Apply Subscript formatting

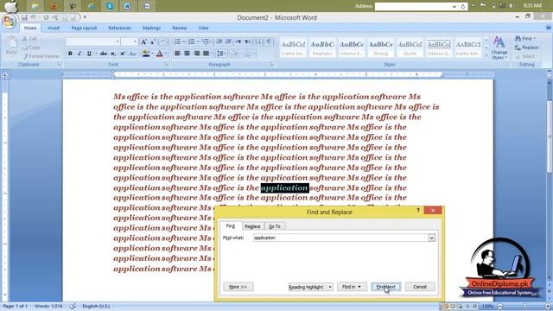(x=113, y=54)
